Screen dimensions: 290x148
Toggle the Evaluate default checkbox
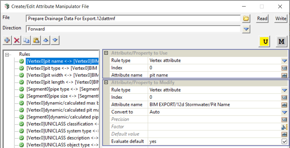284,141
